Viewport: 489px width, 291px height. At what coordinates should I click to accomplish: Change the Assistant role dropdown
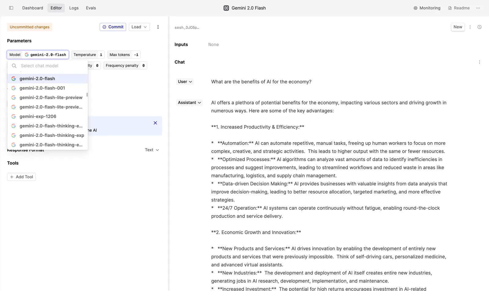pyautogui.click(x=189, y=103)
